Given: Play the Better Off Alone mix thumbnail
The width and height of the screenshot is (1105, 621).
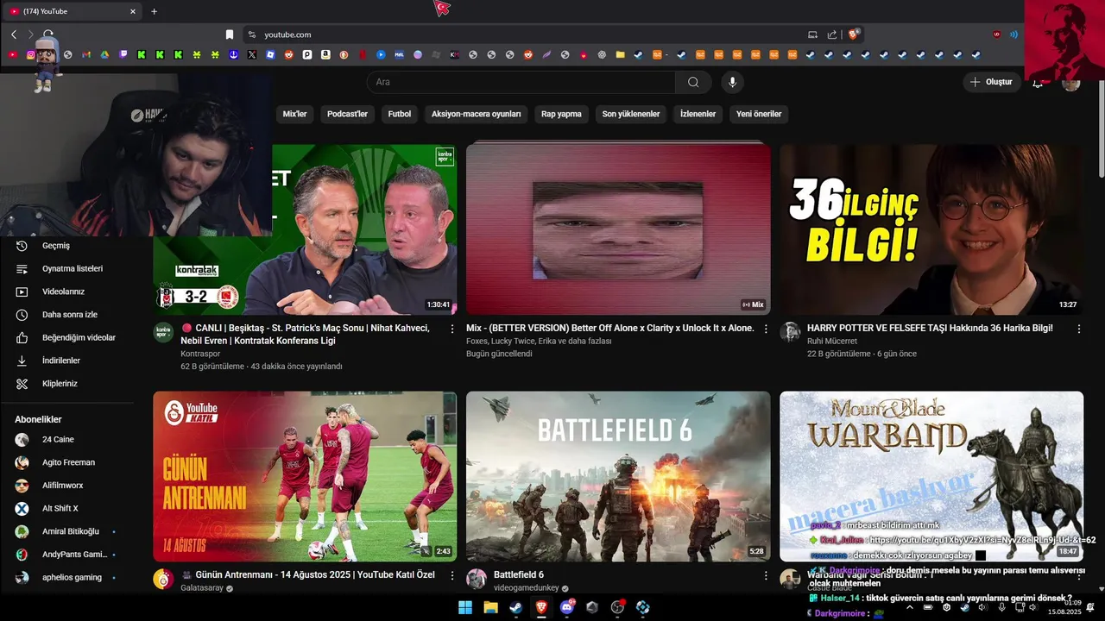Looking at the screenshot, I should pyautogui.click(x=618, y=229).
